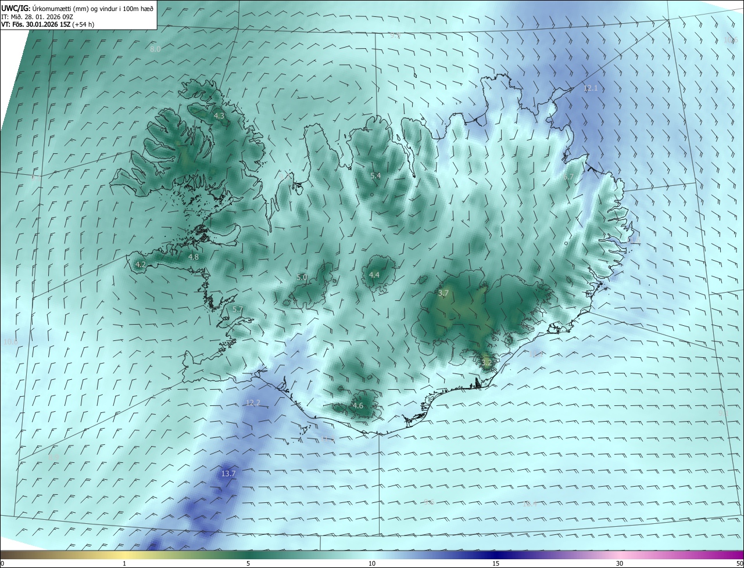The height and width of the screenshot is (568, 744).
Task: Click the '10' tick on the color scale
Action: [372, 563]
